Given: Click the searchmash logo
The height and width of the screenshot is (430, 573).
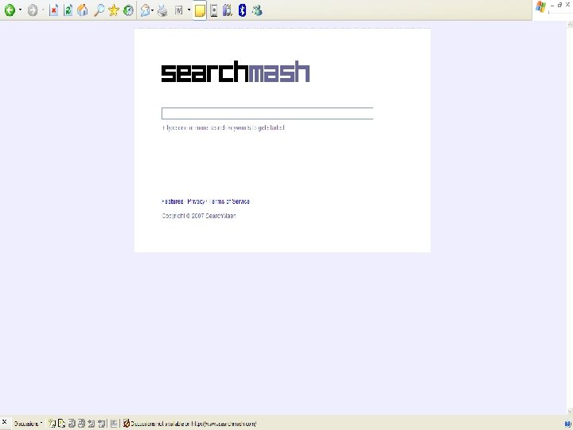Looking at the screenshot, I should coord(236,72).
